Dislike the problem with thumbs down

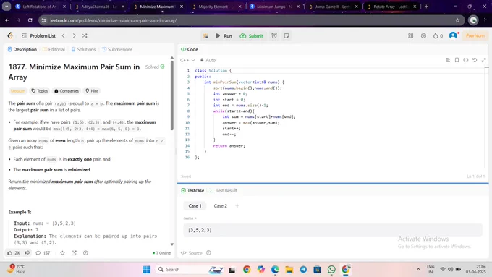tap(27, 253)
